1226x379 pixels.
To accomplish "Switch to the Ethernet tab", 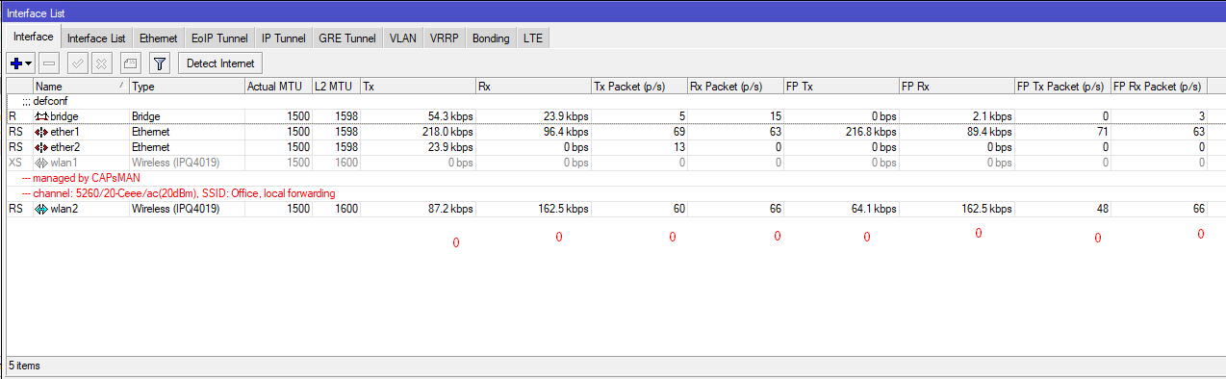I will click(x=158, y=38).
